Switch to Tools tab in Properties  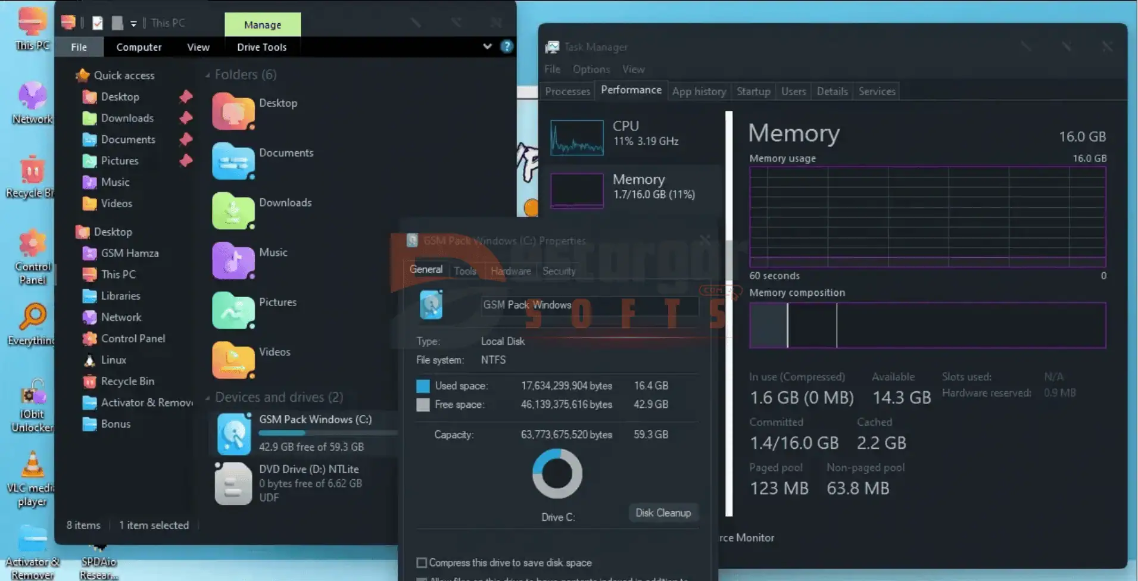(x=464, y=271)
